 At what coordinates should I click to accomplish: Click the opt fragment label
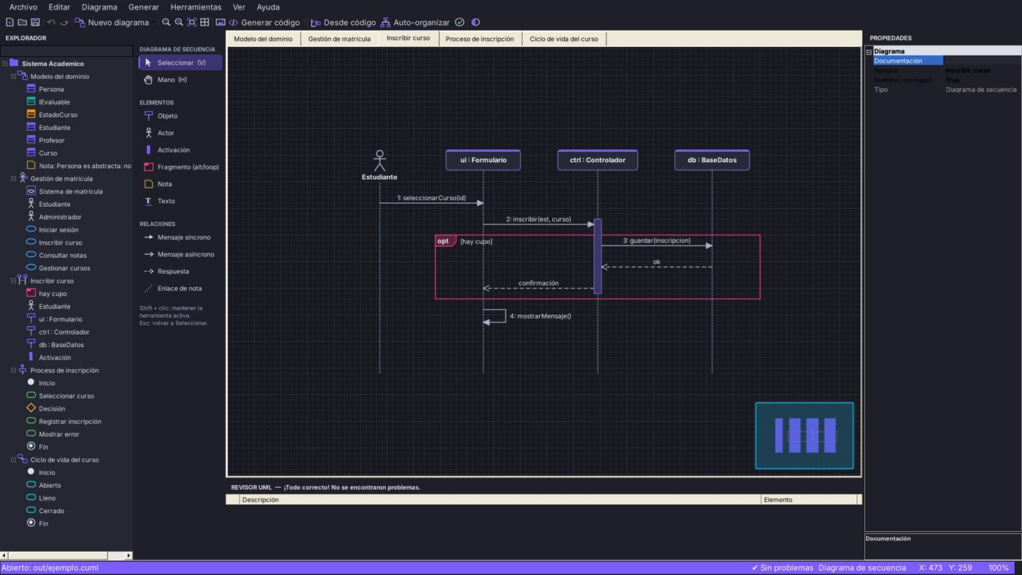click(444, 241)
